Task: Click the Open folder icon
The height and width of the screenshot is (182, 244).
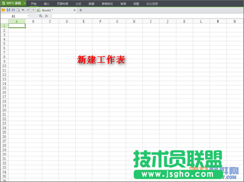Action: click(3, 10)
